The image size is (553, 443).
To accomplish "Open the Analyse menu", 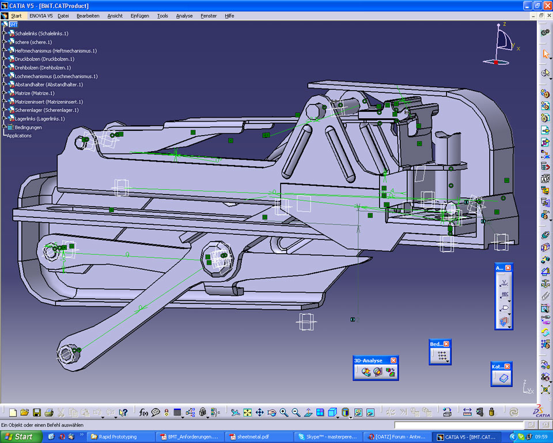I will coord(184,16).
